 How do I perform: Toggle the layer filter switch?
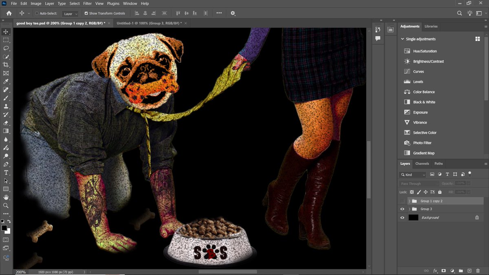[x=470, y=174]
